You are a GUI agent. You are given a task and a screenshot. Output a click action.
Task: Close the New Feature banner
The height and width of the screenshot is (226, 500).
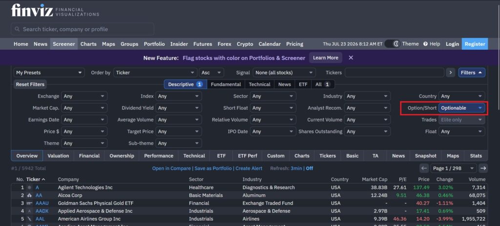(351, 58)
